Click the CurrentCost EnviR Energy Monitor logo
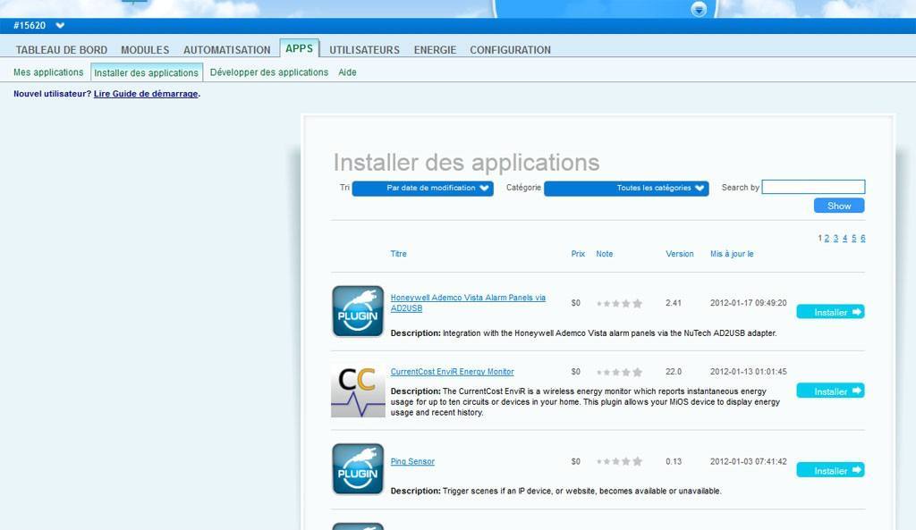Viewport: 916px width, 530px height. [358, 391]
